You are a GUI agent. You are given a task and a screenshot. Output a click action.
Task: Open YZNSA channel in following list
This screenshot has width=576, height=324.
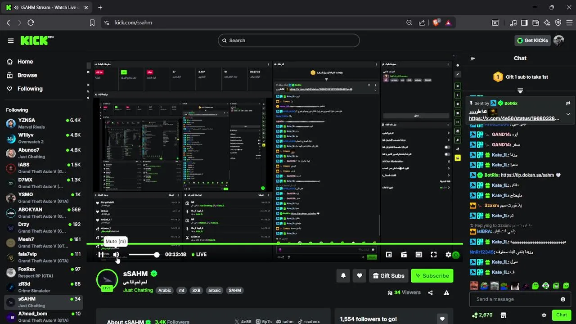43,123
